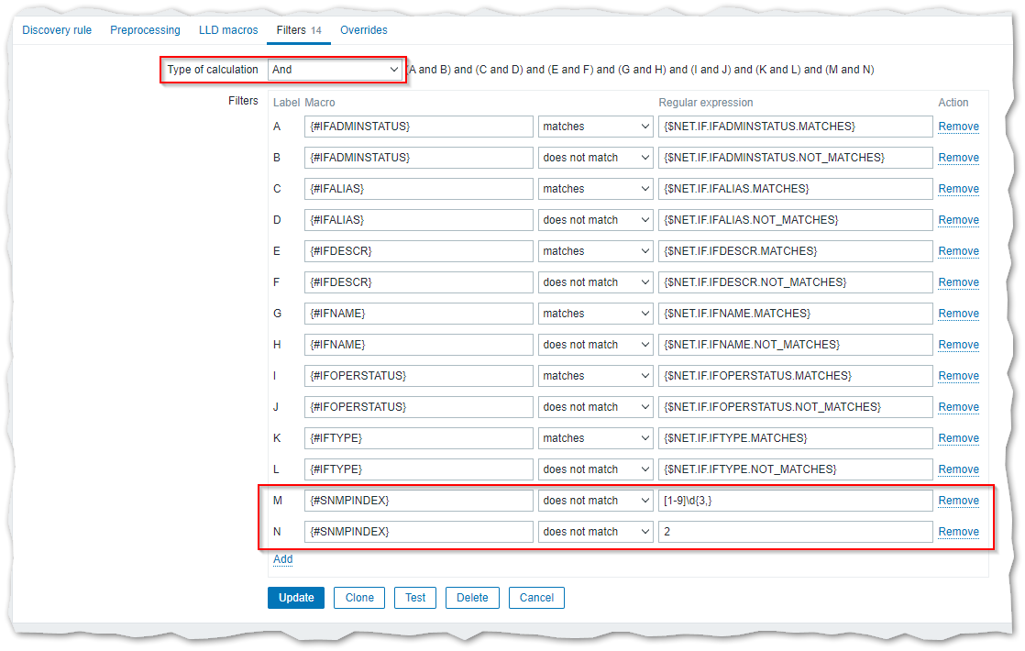Click the Delete button

point(472,598)
